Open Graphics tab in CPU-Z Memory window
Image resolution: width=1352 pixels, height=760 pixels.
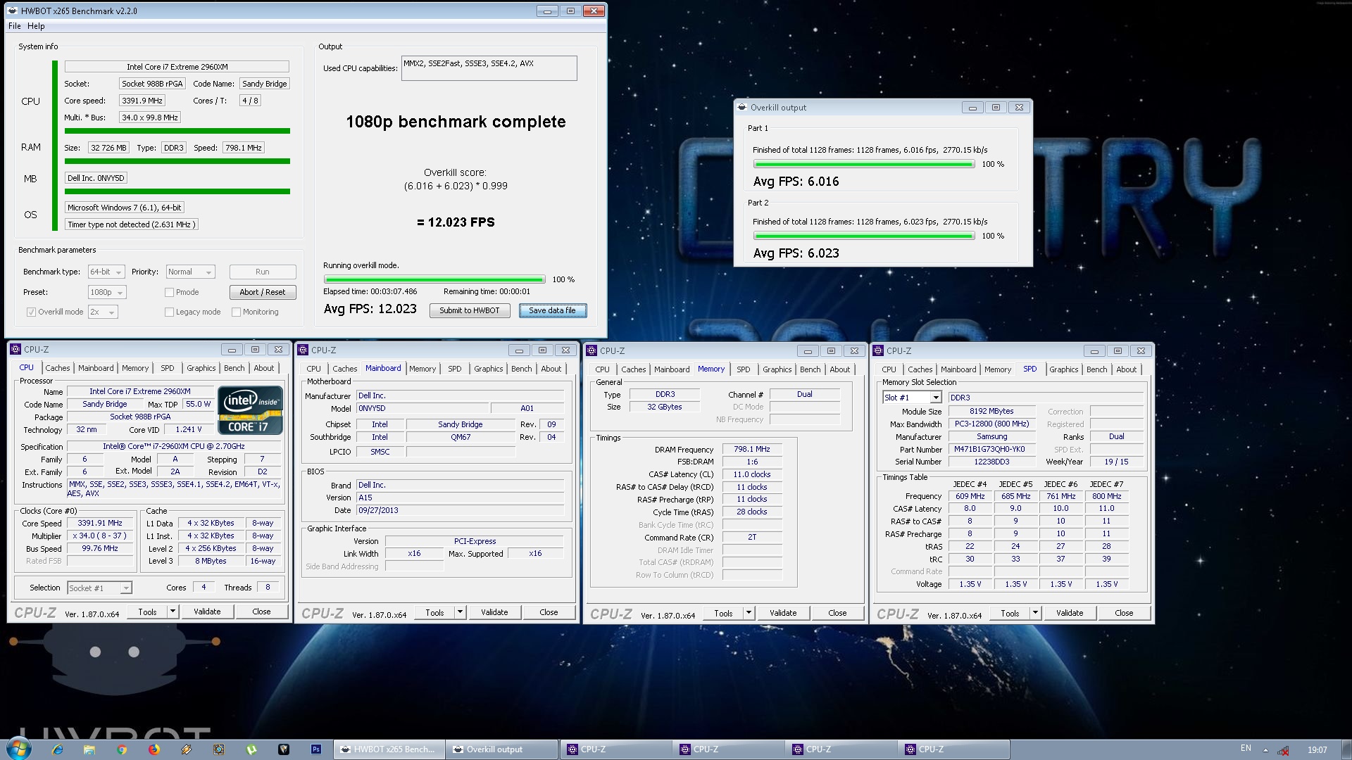click(x=777, y=369)
